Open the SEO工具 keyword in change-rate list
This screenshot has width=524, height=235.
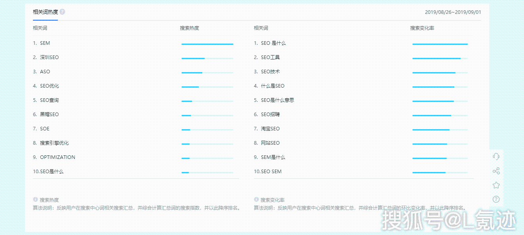point(270,57)
